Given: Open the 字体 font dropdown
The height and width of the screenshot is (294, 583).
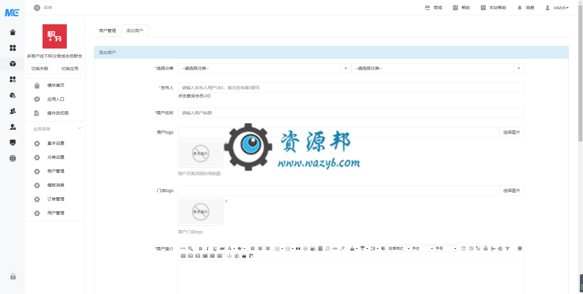Looking at the screenshot, I should point(422,248).
